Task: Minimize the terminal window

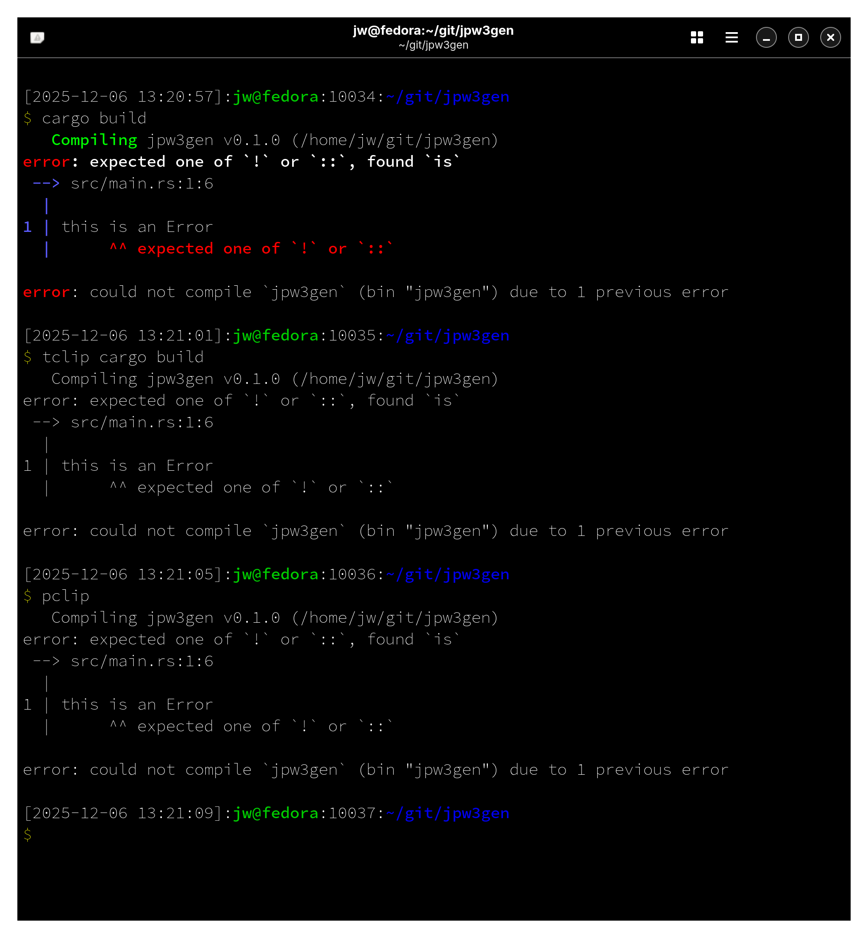Action: (766, 38)
